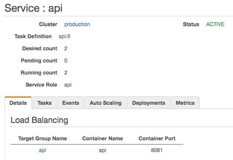Click the Target Group Name column header

coord(43,138)
